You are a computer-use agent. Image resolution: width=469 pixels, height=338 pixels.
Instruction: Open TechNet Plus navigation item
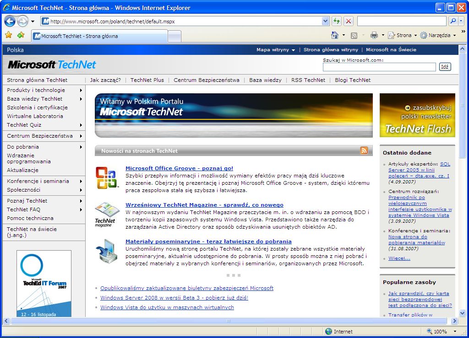tap(147, 80)
